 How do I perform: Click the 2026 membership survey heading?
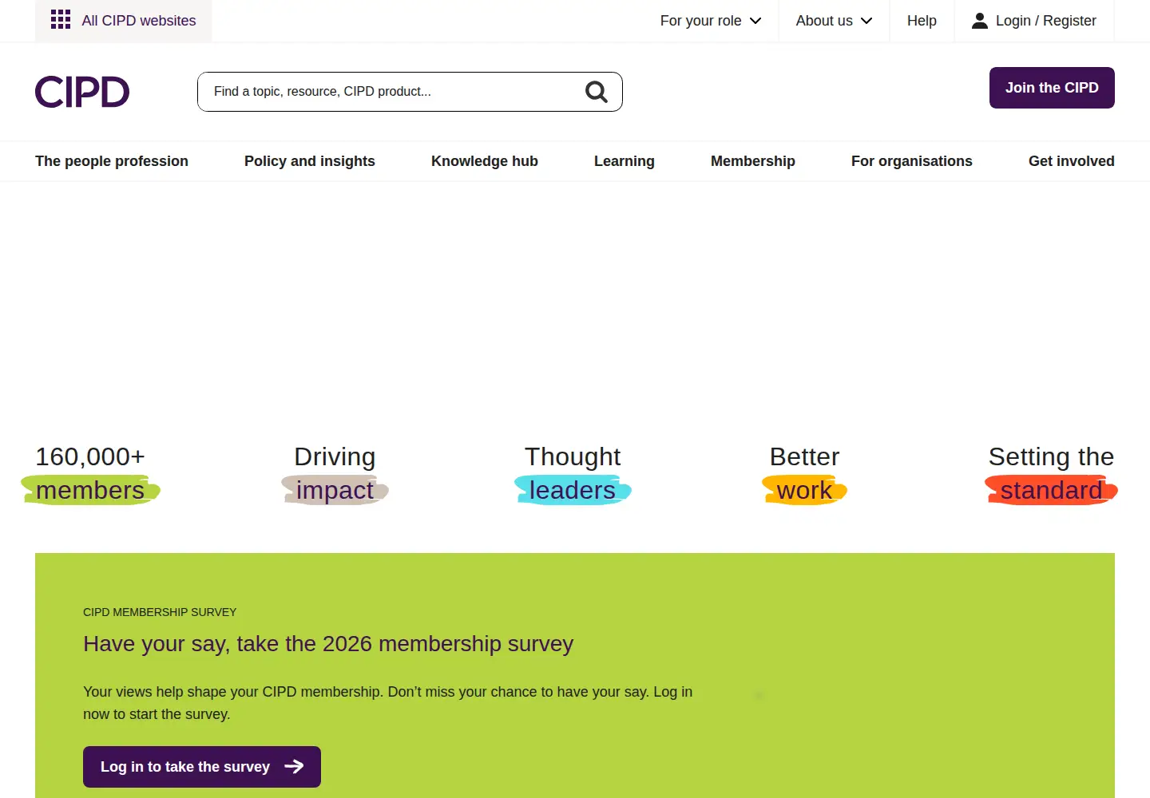tap(328, 643)
